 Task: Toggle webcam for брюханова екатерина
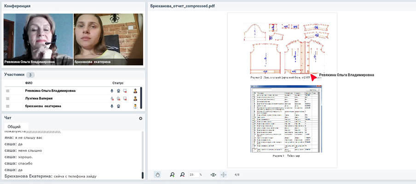(118, 106)
